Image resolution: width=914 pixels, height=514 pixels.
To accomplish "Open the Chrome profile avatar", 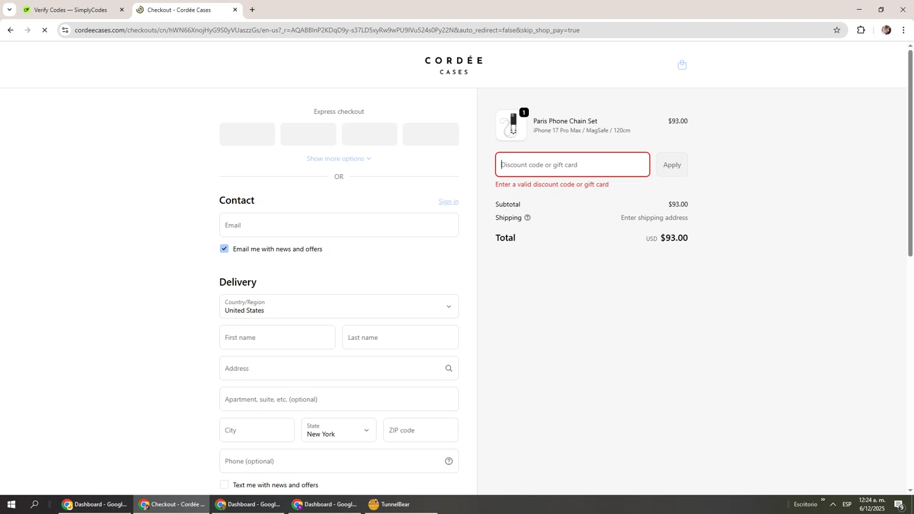I will point(887,30).
